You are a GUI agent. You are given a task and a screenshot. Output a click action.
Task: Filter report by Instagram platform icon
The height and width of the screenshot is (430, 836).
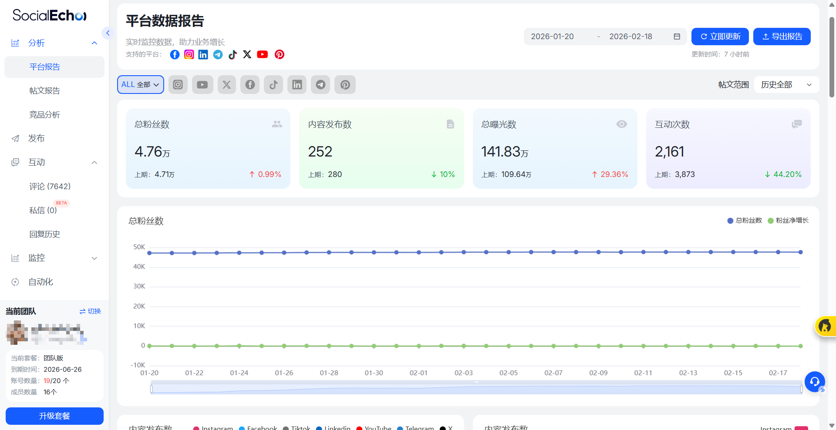pyautogui.click(x=178, y=85)
